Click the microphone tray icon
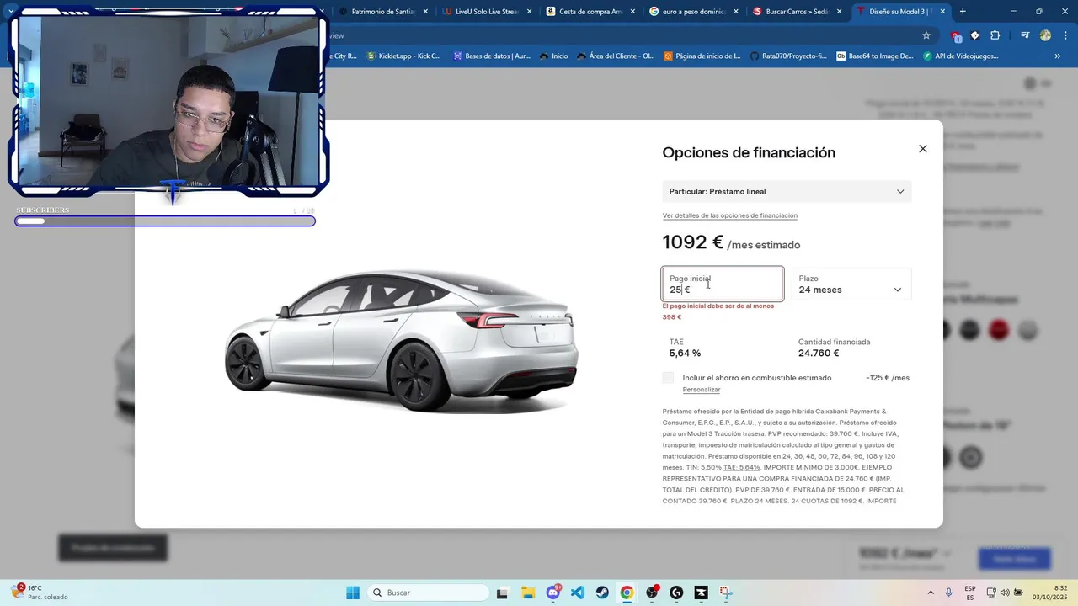This screenshot has height=606, width=1078. [949, 593]
